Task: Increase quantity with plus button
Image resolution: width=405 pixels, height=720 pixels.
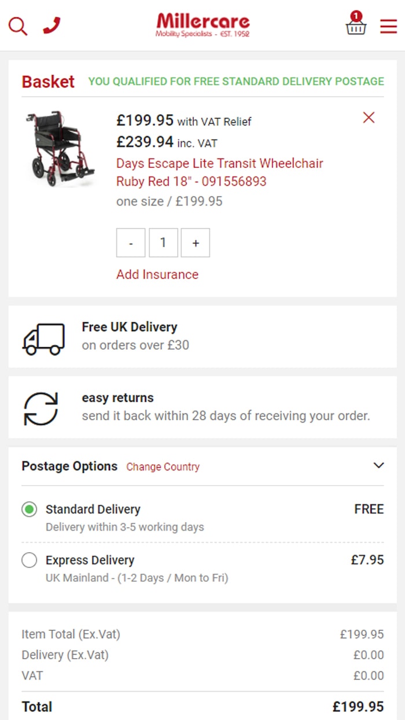Action: (x=196, y=243)
